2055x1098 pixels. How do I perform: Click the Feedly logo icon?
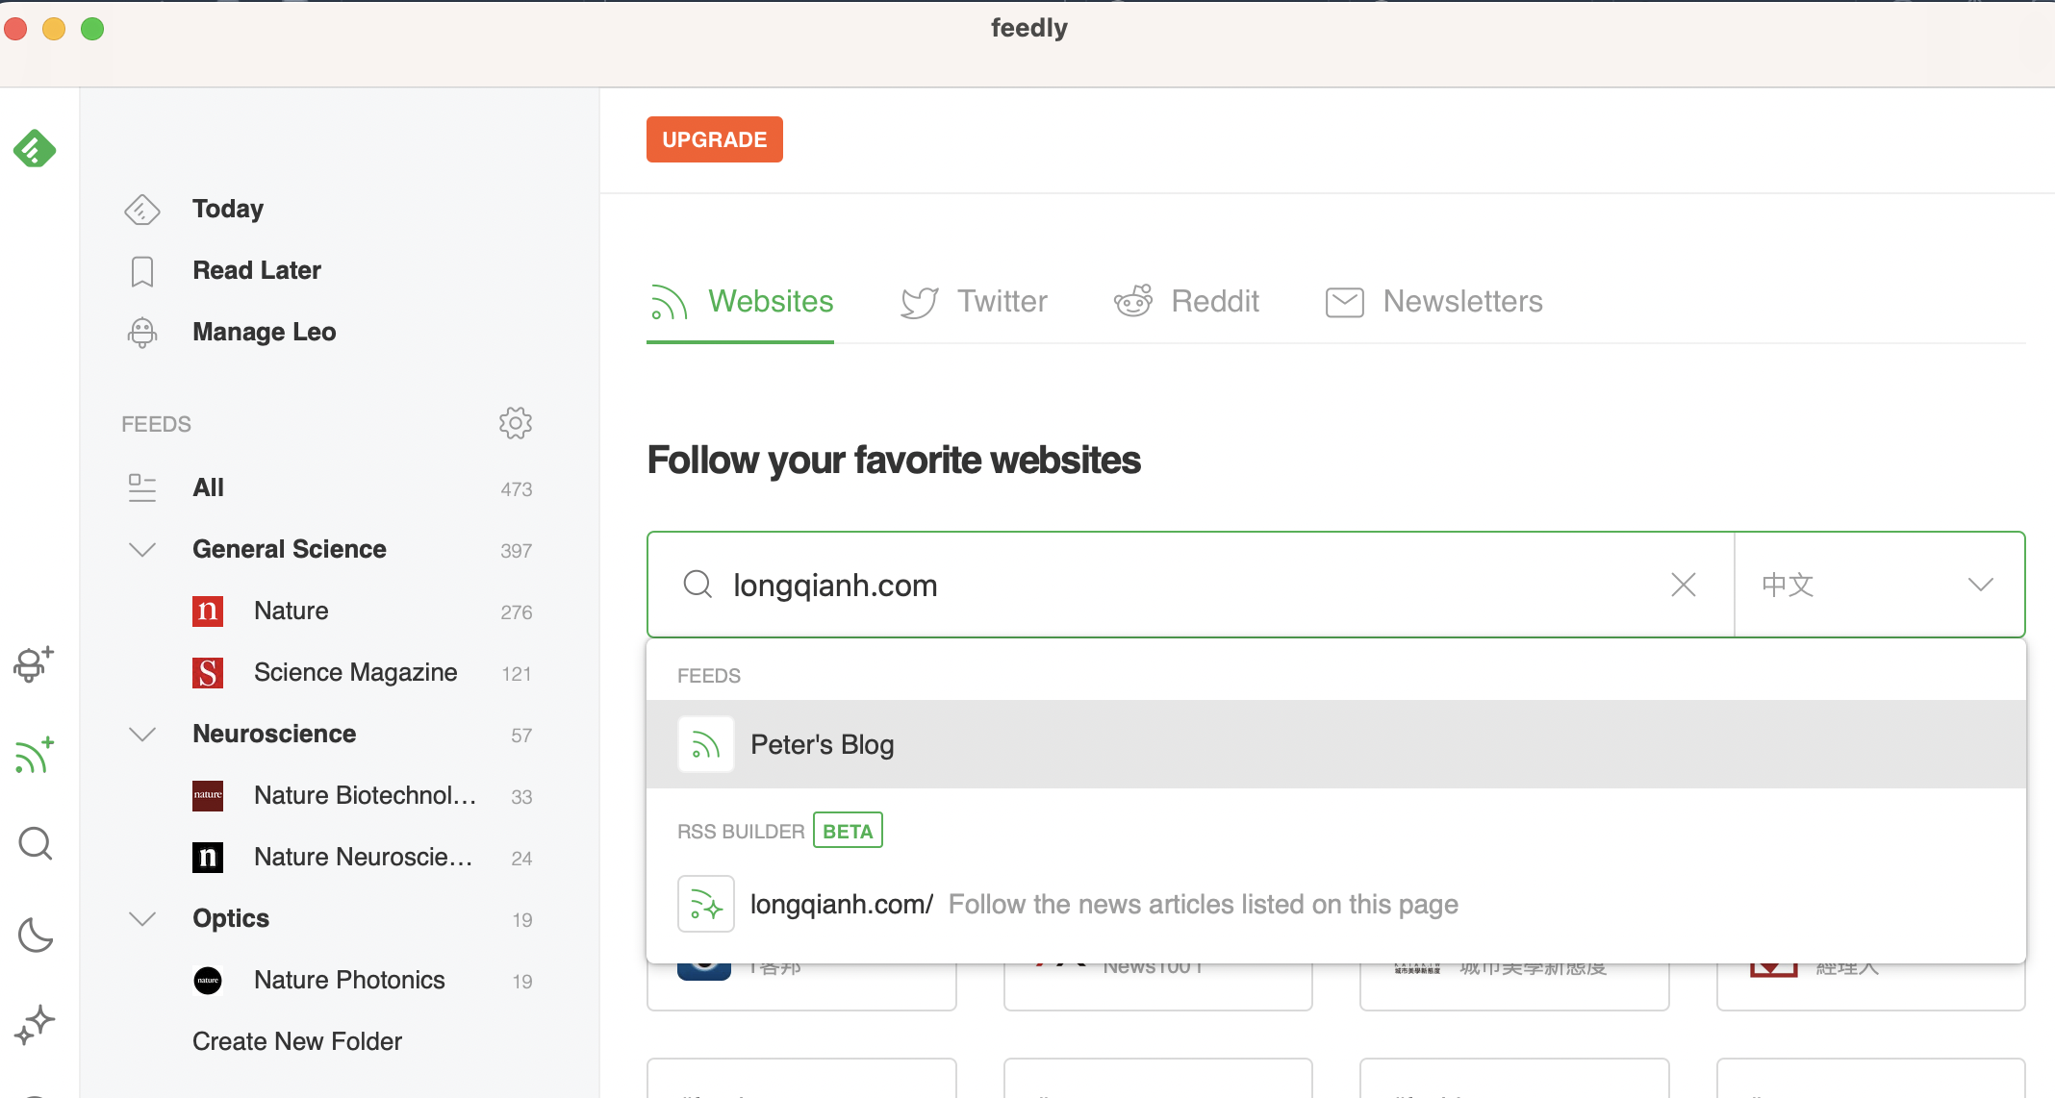click(35, 149)
